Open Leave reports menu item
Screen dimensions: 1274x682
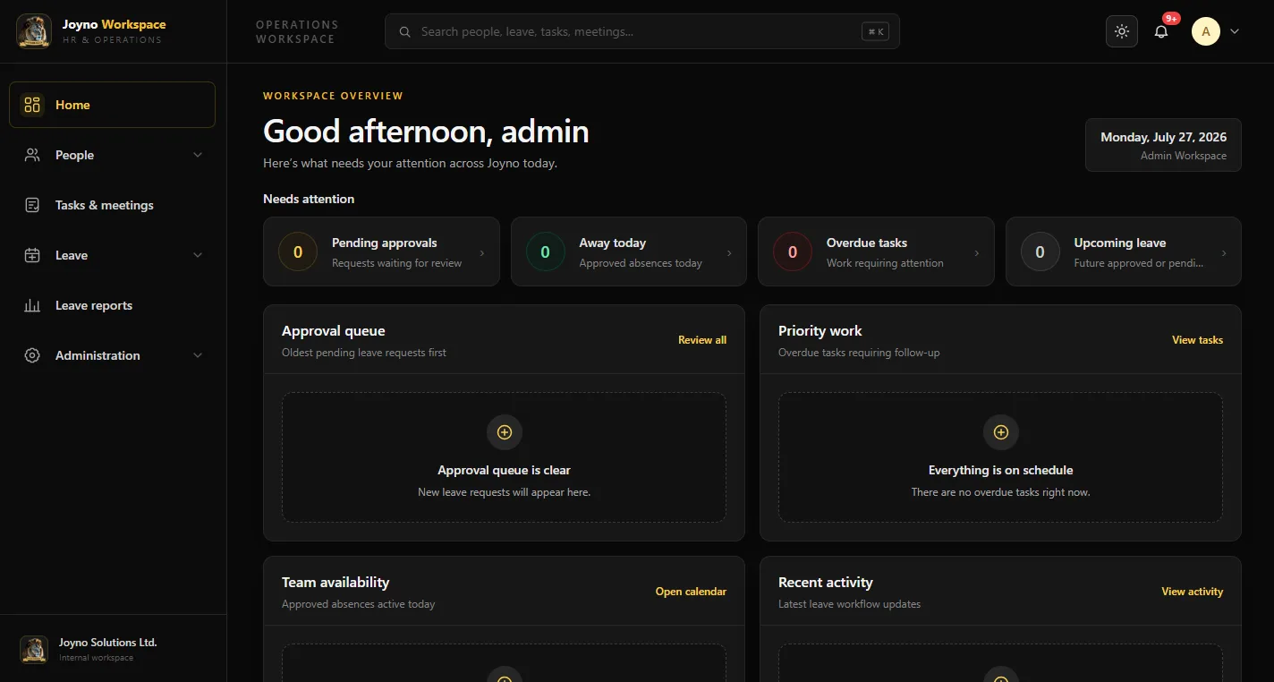(x=112, y=305)
